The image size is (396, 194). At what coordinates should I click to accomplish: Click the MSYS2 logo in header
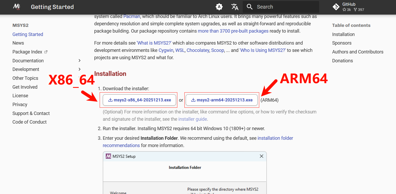(17, 7)
